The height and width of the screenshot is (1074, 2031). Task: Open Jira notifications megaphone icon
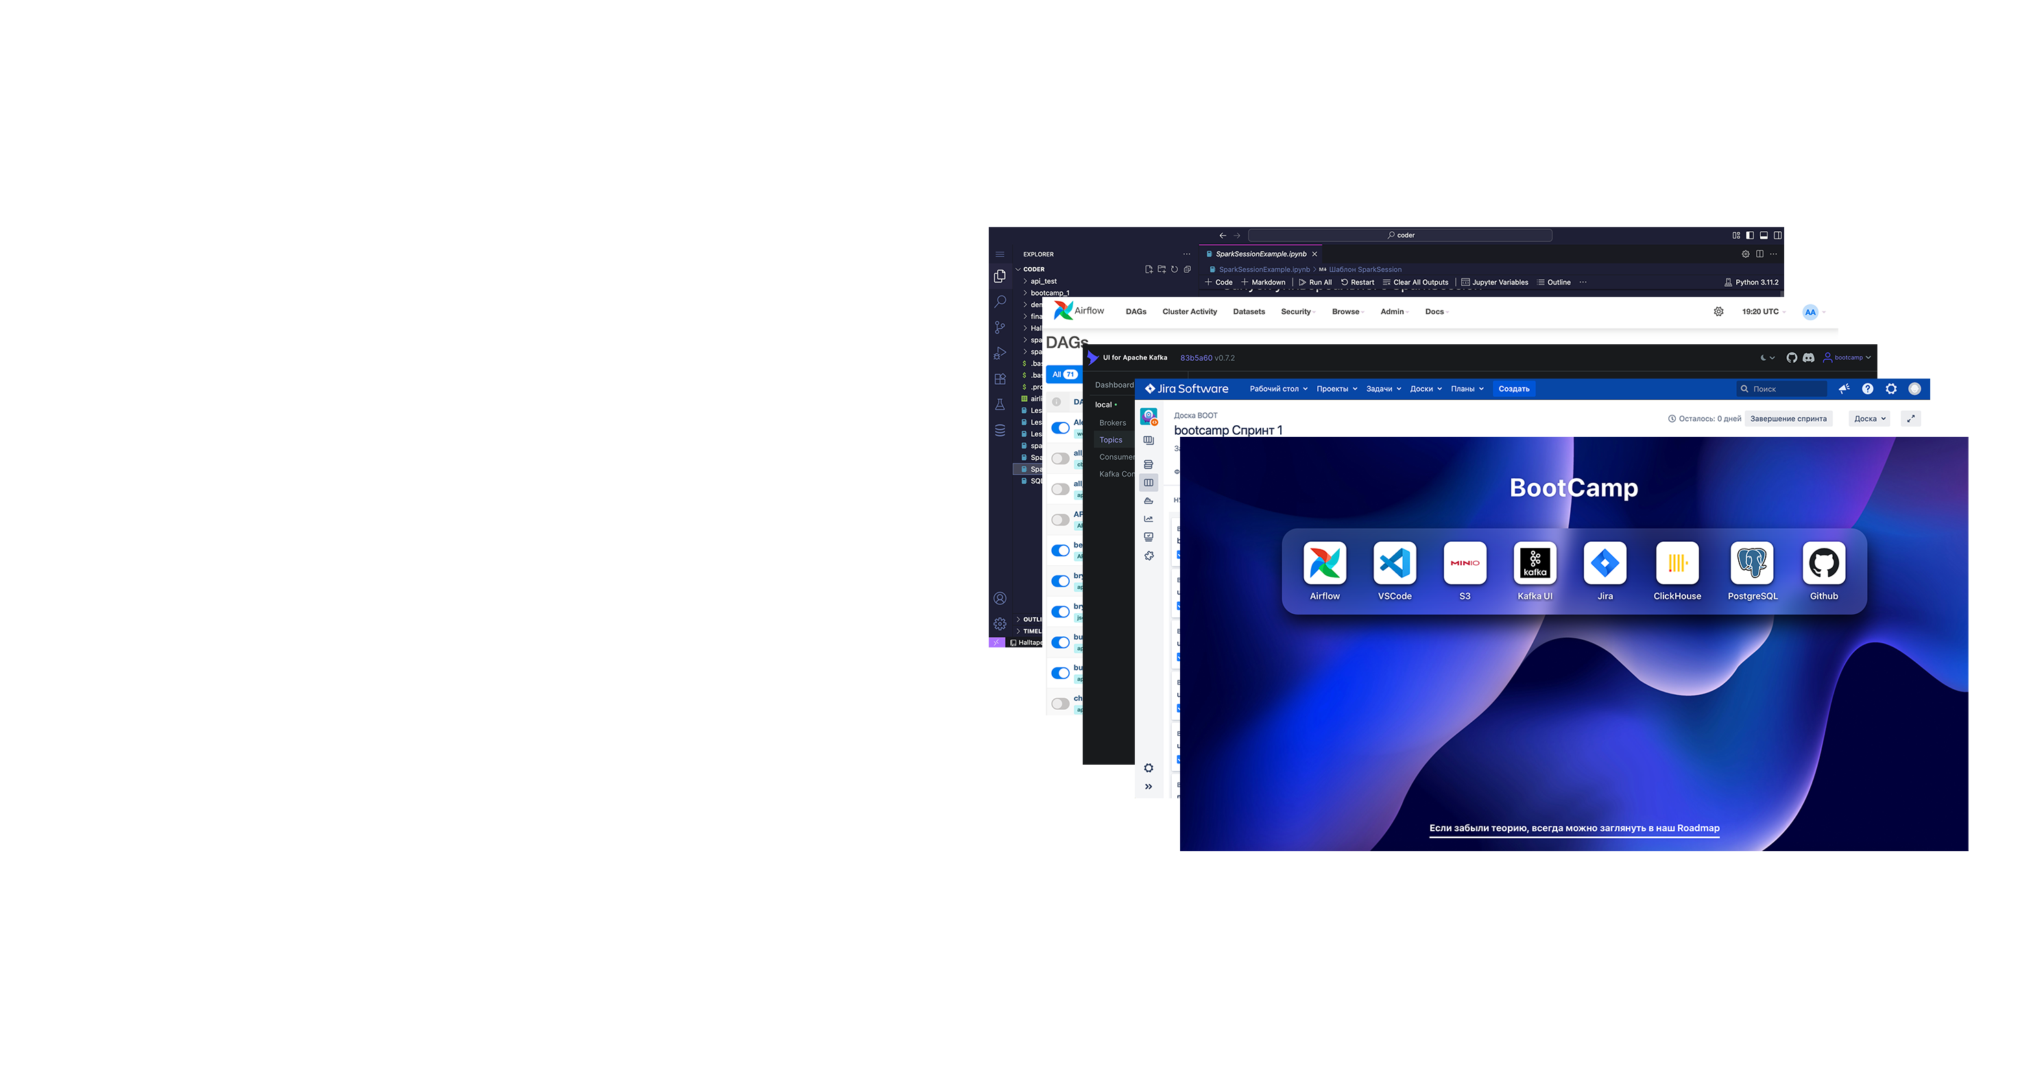pos(1843,389)
